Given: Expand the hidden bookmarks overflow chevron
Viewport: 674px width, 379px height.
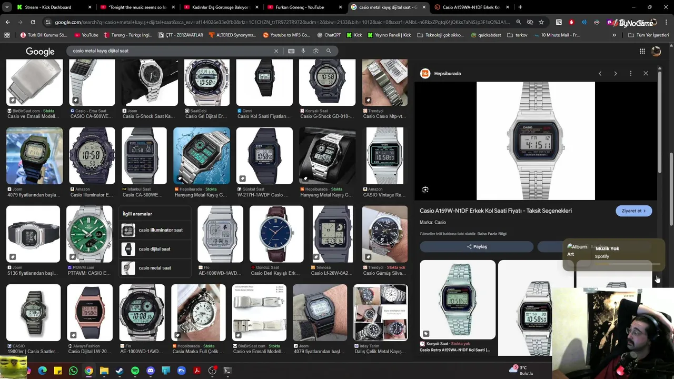Looking at the screenshot, I should (x=614, y=35).
